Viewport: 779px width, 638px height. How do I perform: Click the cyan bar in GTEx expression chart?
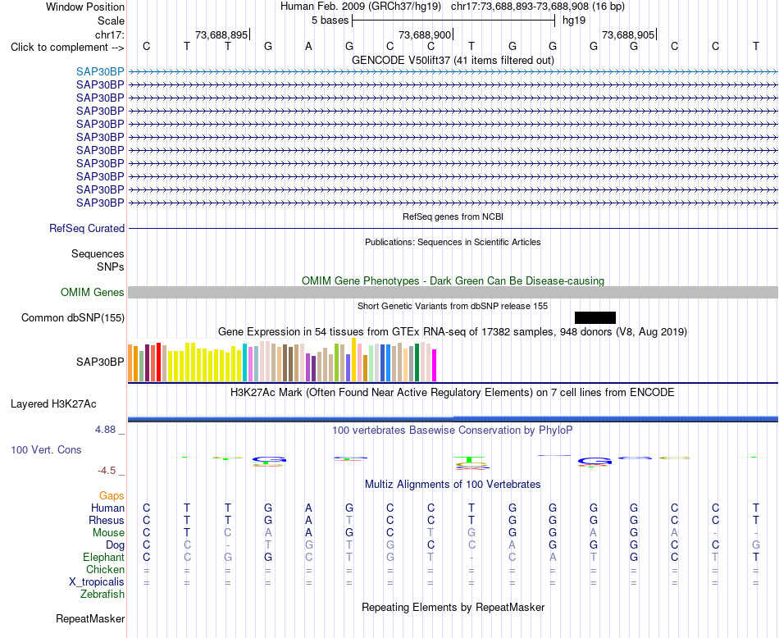coord(244,362)
